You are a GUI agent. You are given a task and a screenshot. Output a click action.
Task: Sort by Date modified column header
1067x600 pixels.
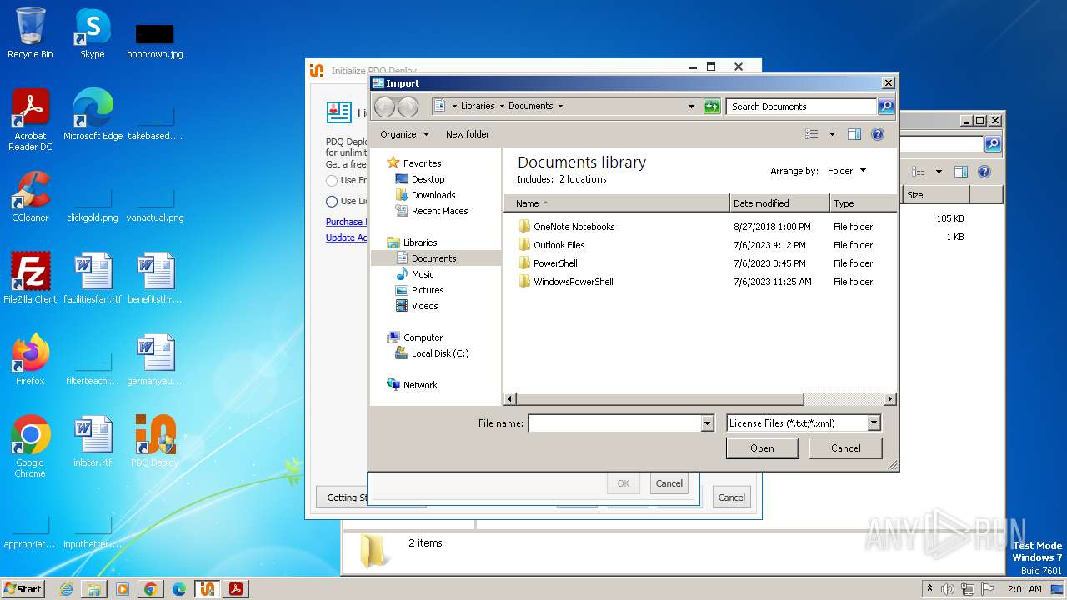pos(779,203)
